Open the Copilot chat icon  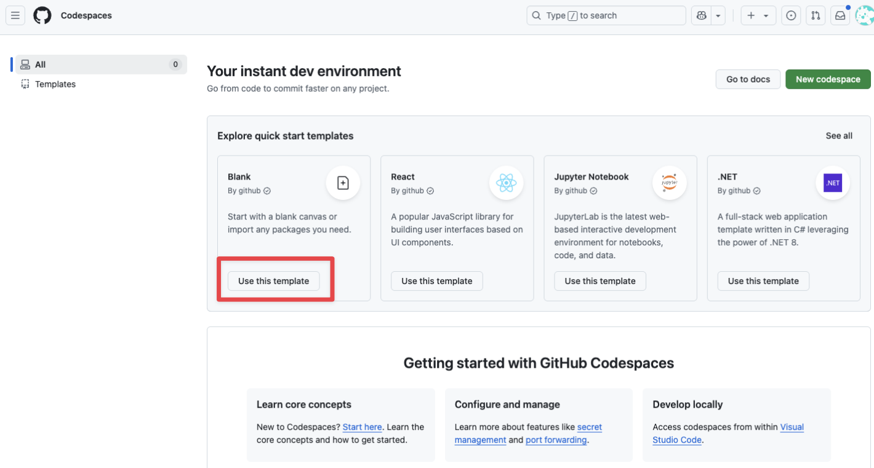(x=701, y=15)
